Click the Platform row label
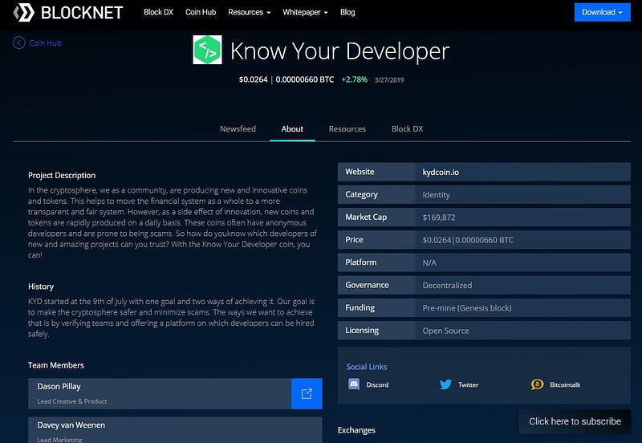Image resolution: width=642 pixels, height=443 pixels. point(360,262)
